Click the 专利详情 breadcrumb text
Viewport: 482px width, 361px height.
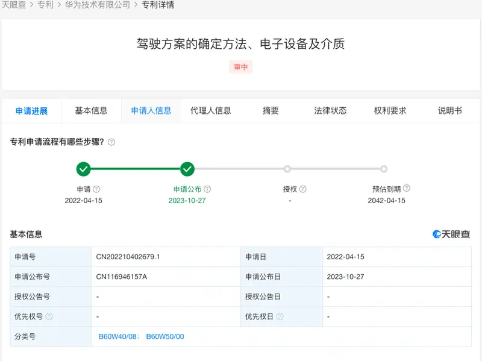pyautogui.click(x=158, y=5)
